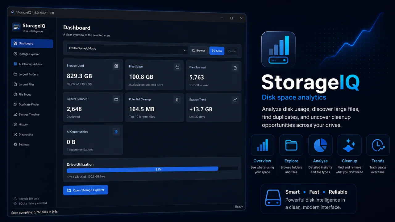The height and width of the screenshot is (222, 395).
Task: Click the Storage Trend chart icon
Action: (x=235, y=100)
